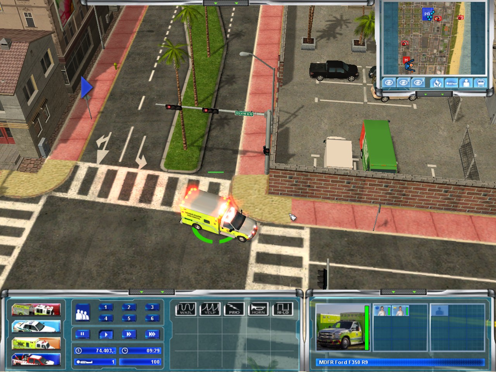Activate the HI-LO siren command
The height and width of the screenshot is (372, 496).
[282, 309]
